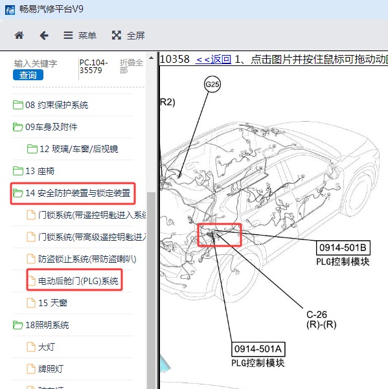The width and height of the screenshot is (388, 389).
Task: Click document icon beside 大灯
Action: [x=31, y=347]
